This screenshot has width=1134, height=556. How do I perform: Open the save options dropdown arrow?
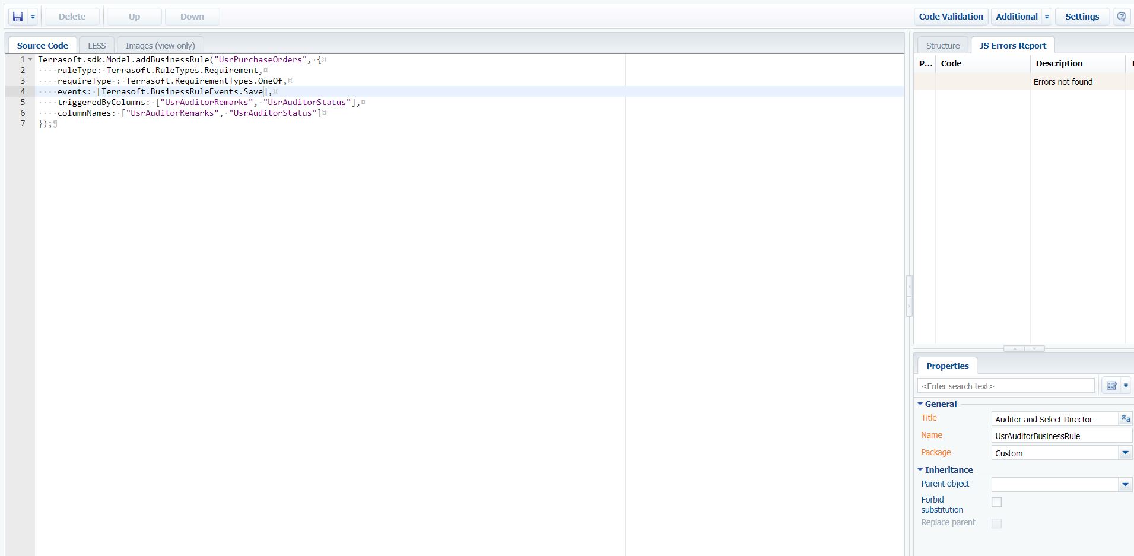pos(33,17)
